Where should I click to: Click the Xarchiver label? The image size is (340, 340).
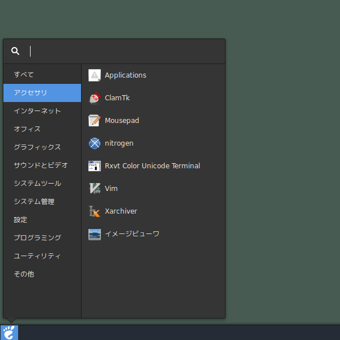coord(121,211)
